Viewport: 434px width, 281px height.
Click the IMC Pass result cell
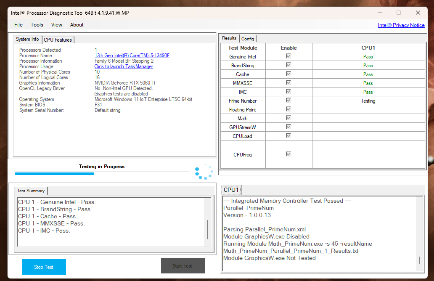(x=368, y=92)
